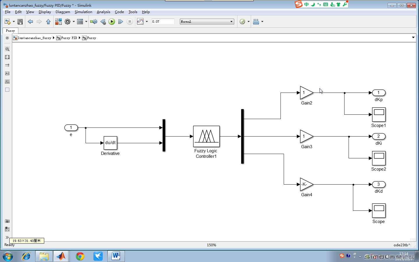The height and width of the screenshot is (262, 419).
Task: Click the Annotation text palette icon
Action: point(7,73)
